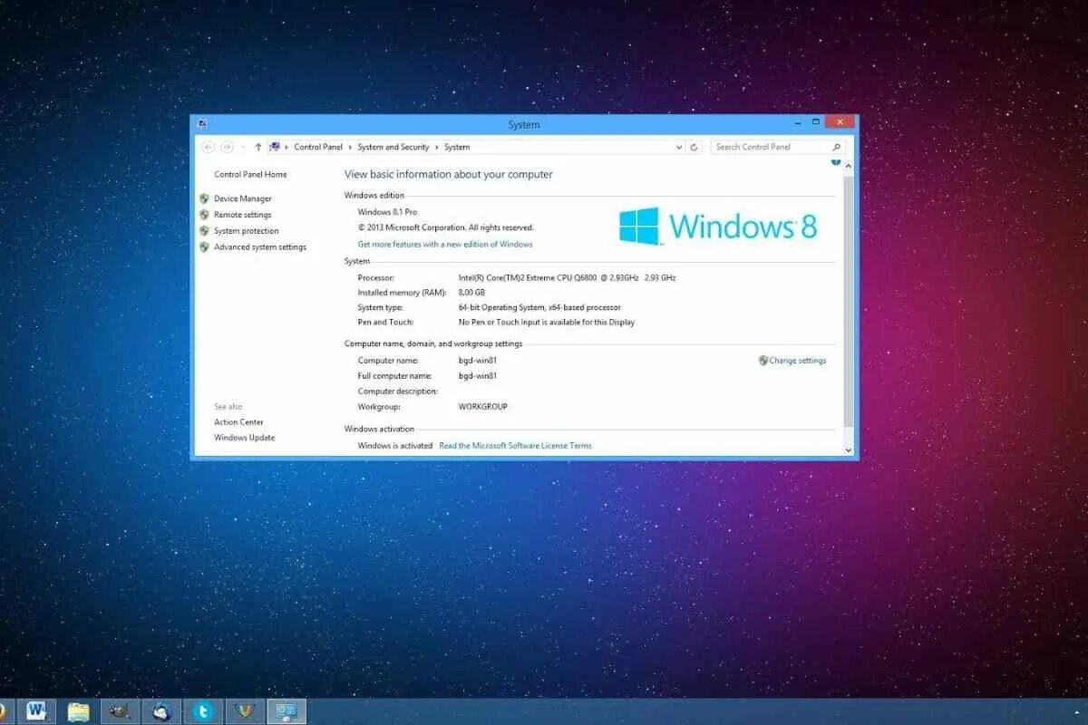1088x725 pixels.
Task: Click the computer icon in address bar
Action: pyautogui.click(x=274, y=147)
